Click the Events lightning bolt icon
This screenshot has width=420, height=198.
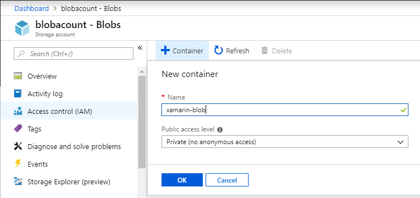tap(18, 163)
